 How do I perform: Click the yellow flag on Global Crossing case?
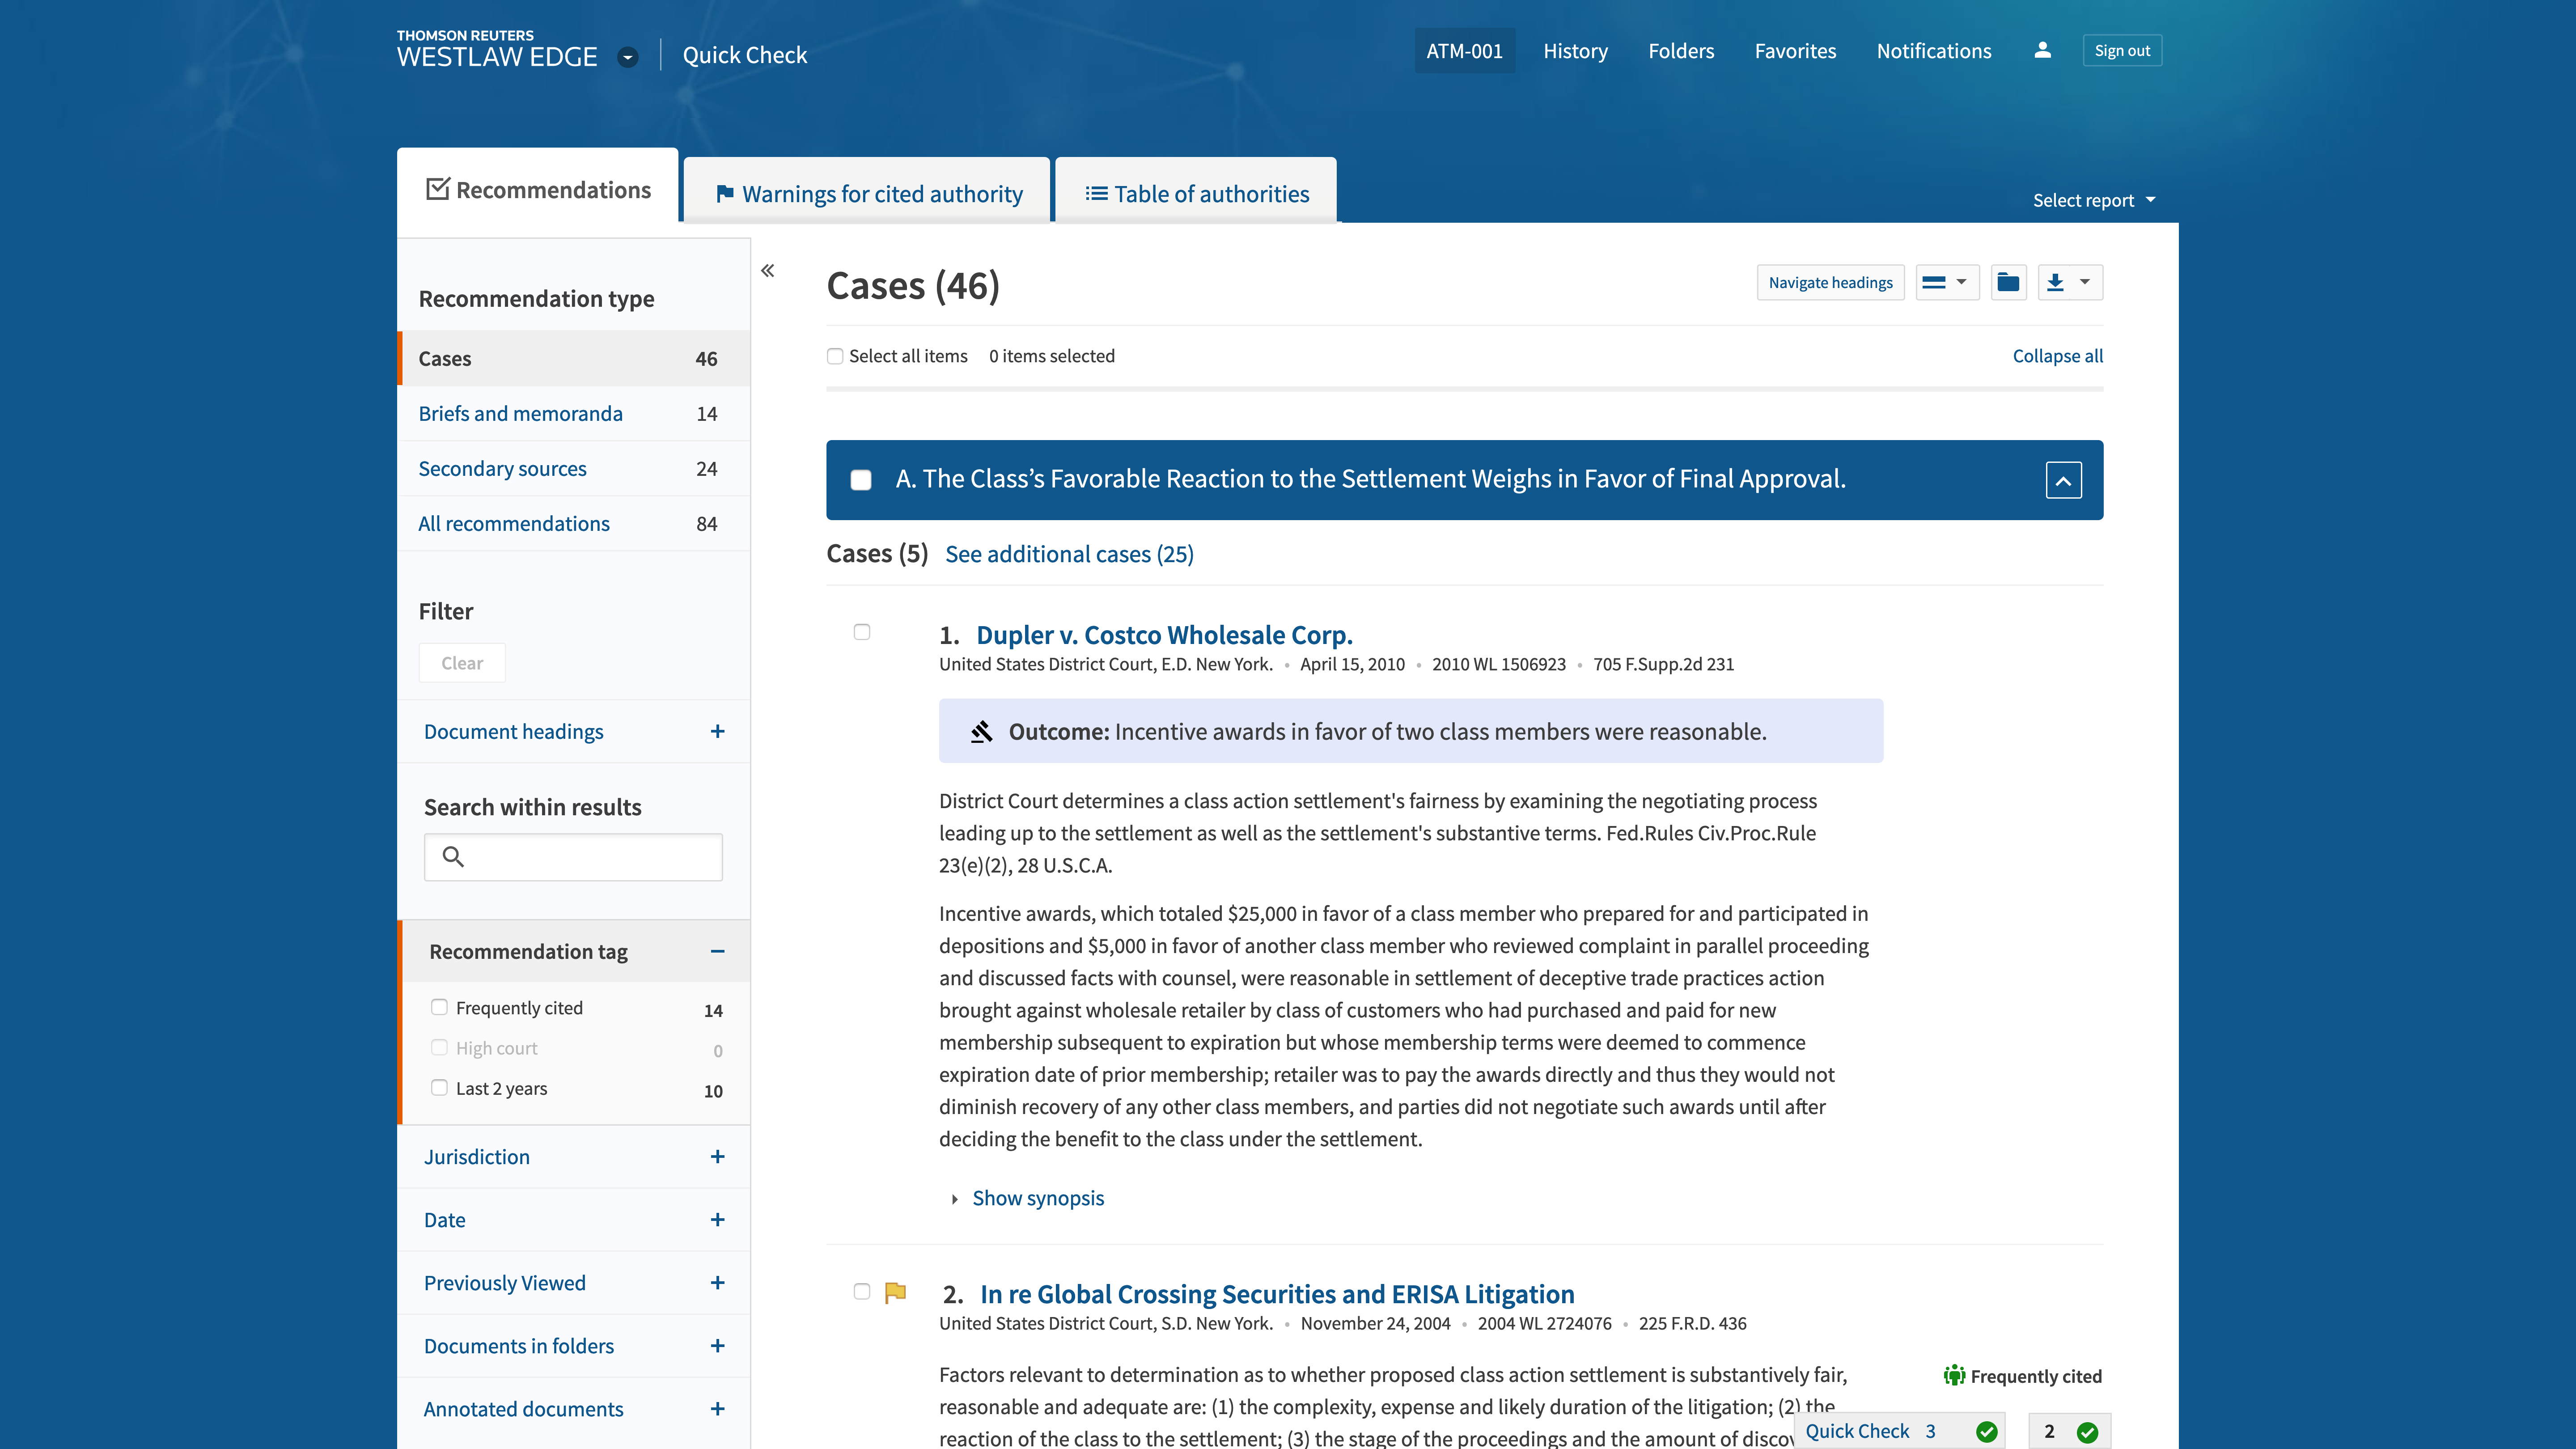tap(895, 1292)
